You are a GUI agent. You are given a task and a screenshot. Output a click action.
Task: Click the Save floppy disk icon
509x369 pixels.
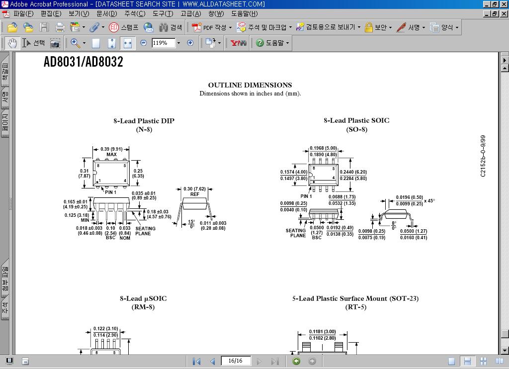(x=44, y=27)
